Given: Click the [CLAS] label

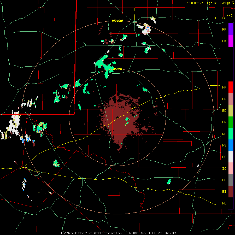Looking at the screenshot, I should pos(221,18).
